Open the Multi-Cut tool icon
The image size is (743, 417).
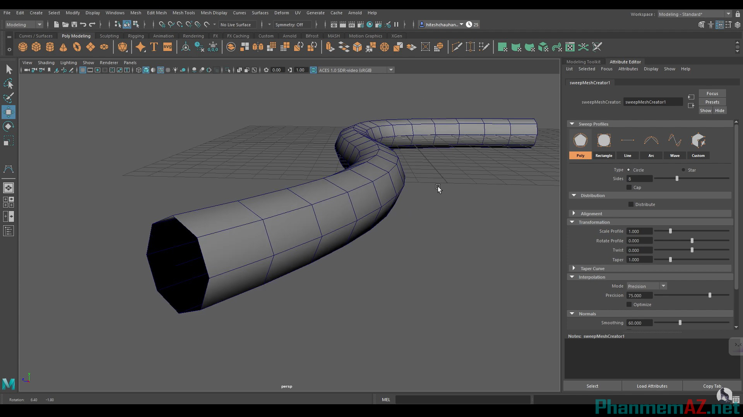457,46
